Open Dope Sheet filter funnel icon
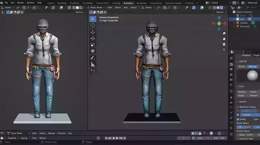This screenshot has width=260, height=145. point(205,133)
